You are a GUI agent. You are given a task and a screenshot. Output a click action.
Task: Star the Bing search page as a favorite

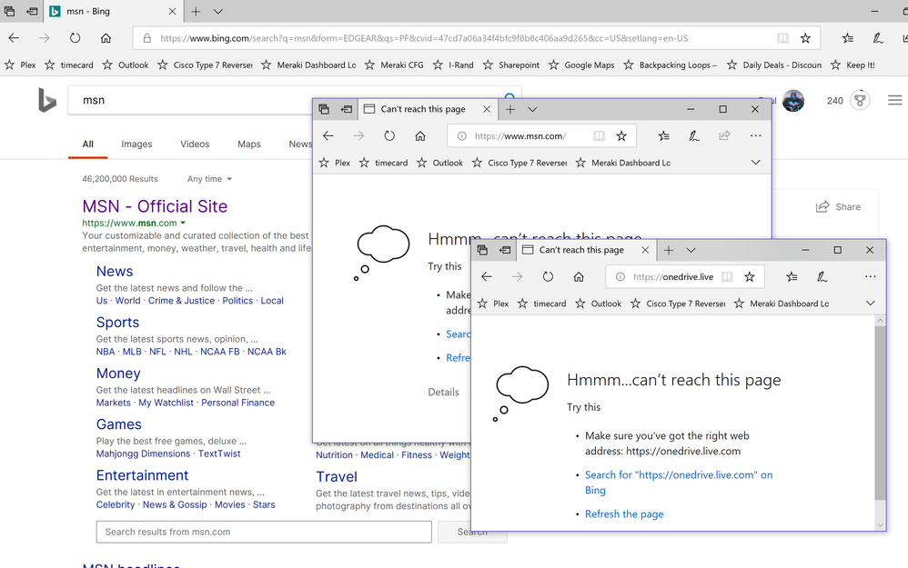pyautogui.click(x=805, y=38)
